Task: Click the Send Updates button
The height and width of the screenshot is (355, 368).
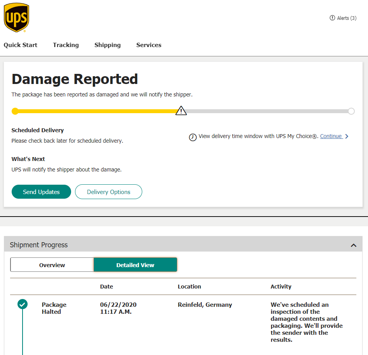Action: (41, 192)
